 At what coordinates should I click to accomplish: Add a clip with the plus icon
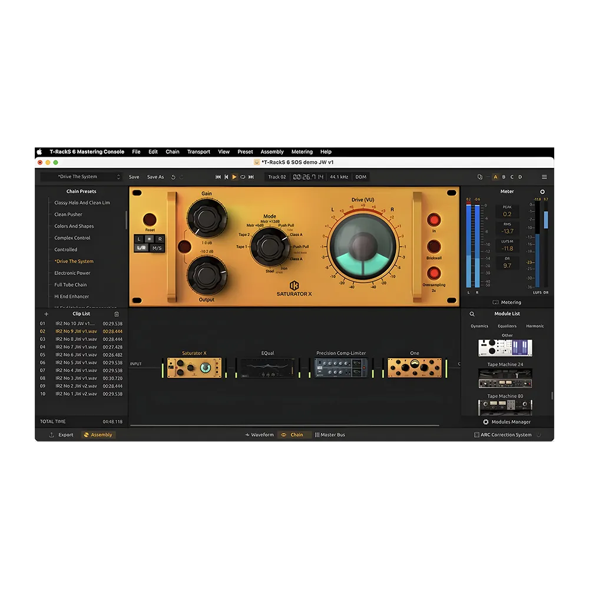(x=46, y=314)
